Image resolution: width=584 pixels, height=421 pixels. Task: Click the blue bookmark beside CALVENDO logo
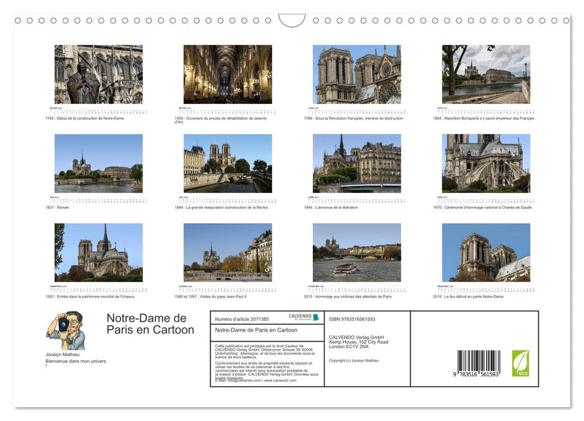click(315, 317)
